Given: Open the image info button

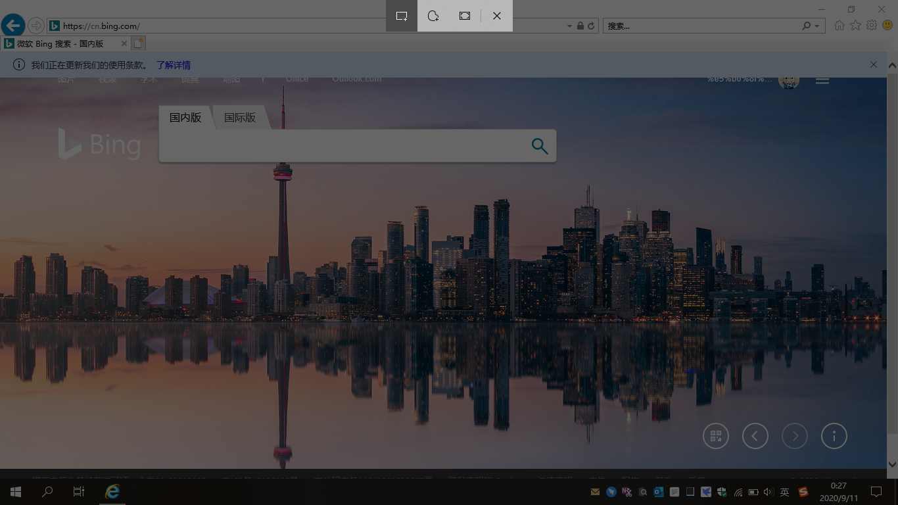Looking at the screenshot, I should [834, 436].
